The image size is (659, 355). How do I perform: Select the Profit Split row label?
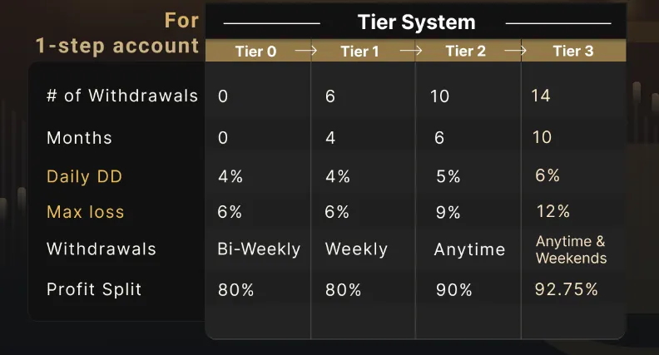94,289
